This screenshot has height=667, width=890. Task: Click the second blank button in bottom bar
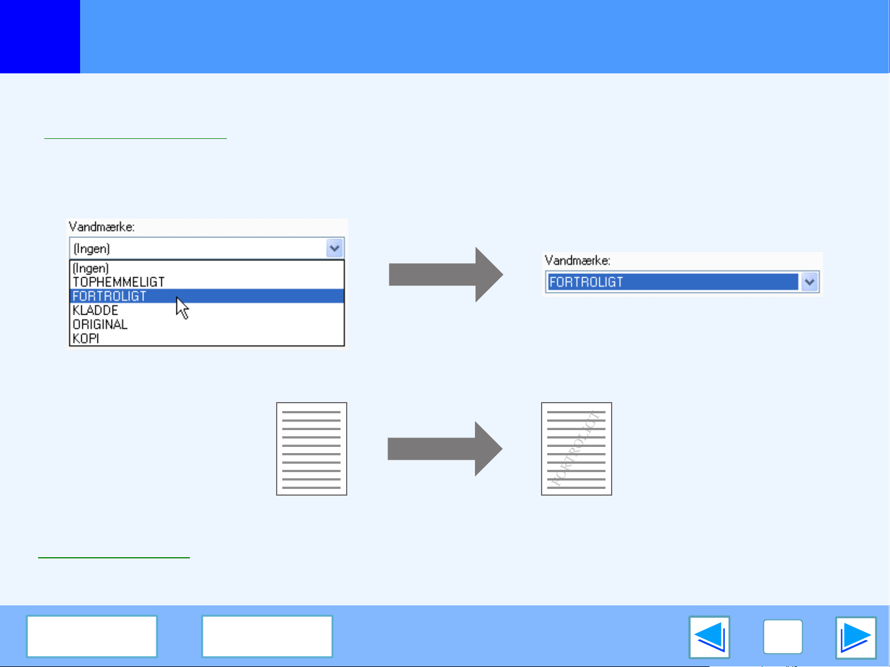pyautogui.click(x=267, y=636)
